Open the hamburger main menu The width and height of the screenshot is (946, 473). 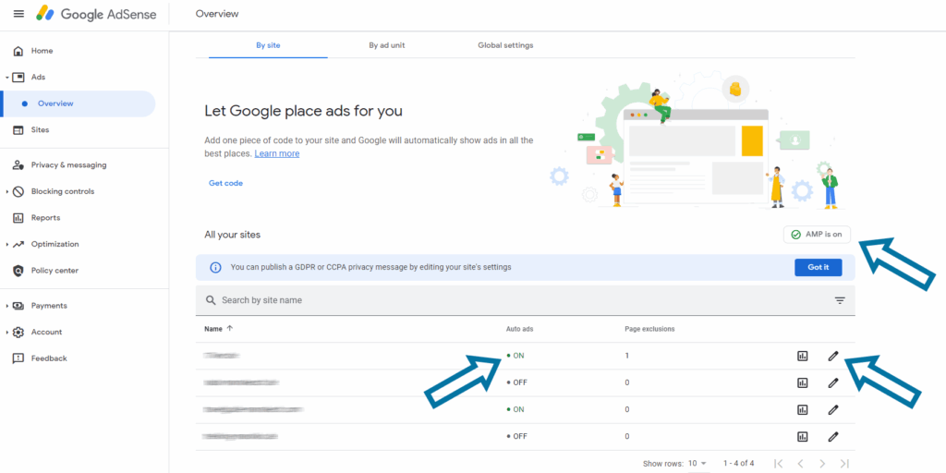pyautogui.click(x=18, y=13)
